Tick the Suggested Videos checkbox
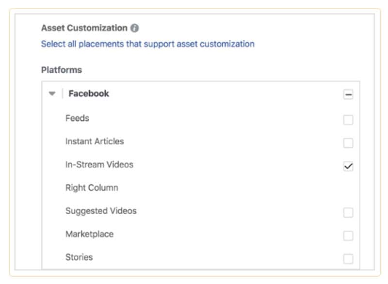The image size is (388, 284). [x=348, y=212]
